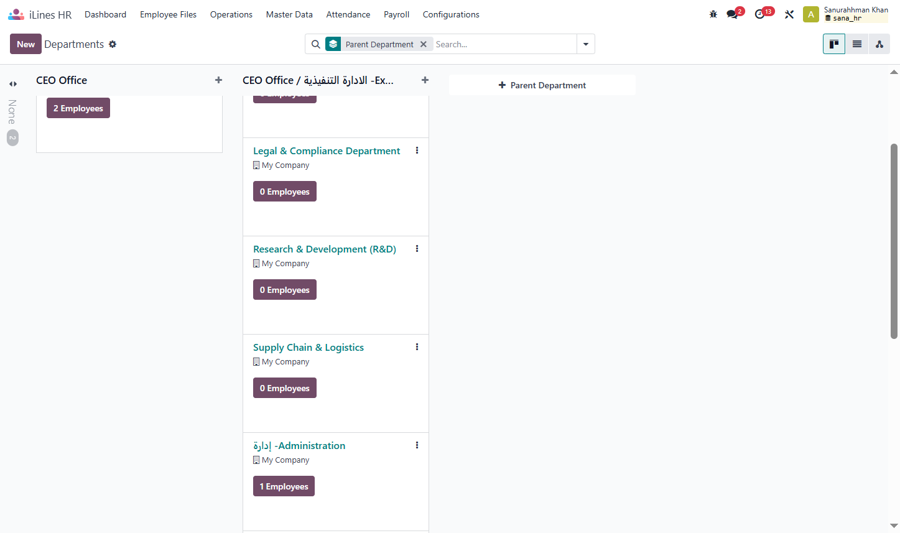Click the vertical page scrollbar
900x533 pixels.
click(894, 241)
